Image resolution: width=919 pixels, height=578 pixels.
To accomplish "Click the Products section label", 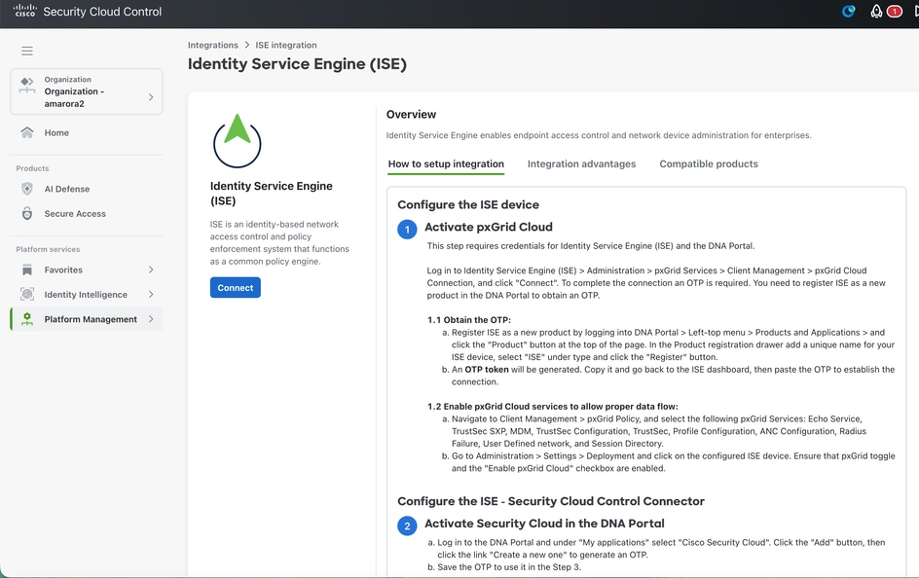I will click(32, 168).
